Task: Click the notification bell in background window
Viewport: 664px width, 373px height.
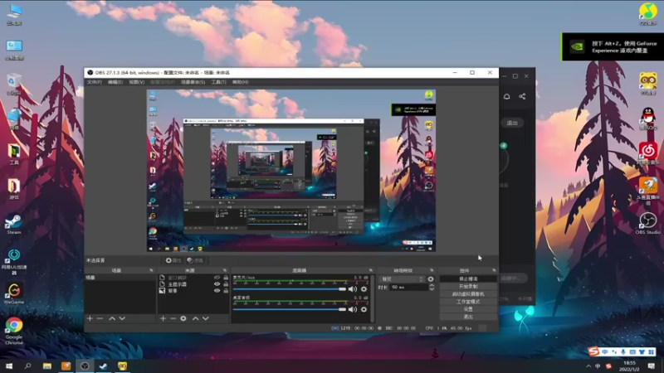Action: (506, 96)
